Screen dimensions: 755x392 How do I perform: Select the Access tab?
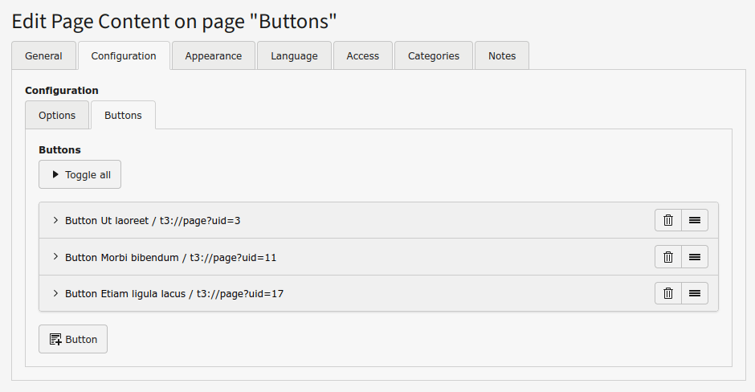(x=362, y=56)
